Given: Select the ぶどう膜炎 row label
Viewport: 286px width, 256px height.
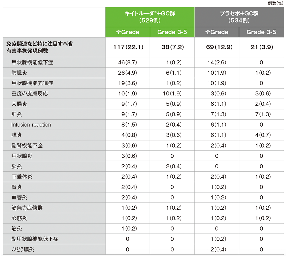Looking at the screenshot, I should coord(23,249).
